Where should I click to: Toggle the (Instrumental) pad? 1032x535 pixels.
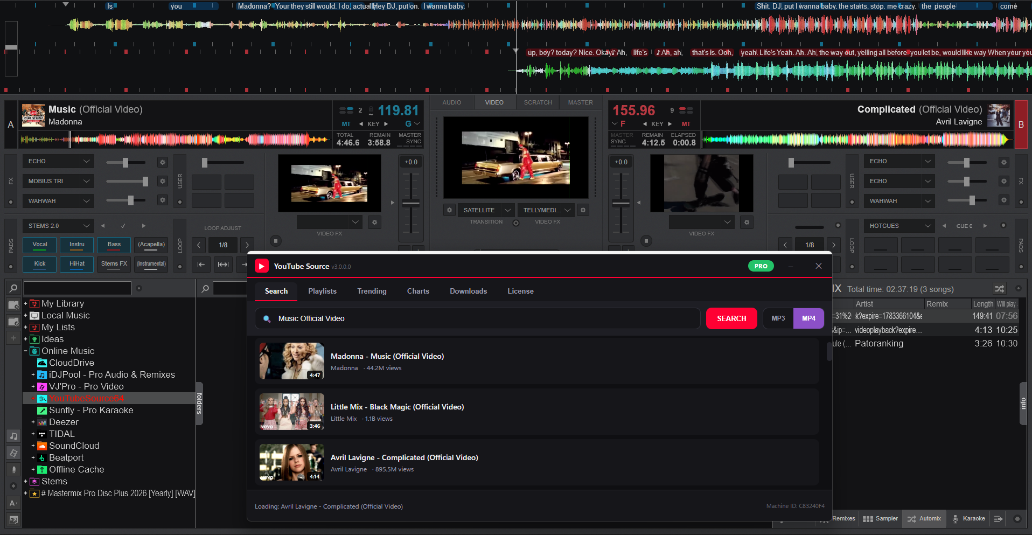[x=151, y=264]
